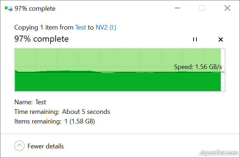The width and height of the screenshot is (240, 158).
Task: Click the dark green transfer speed graph
Action: [x=118, y=81]
